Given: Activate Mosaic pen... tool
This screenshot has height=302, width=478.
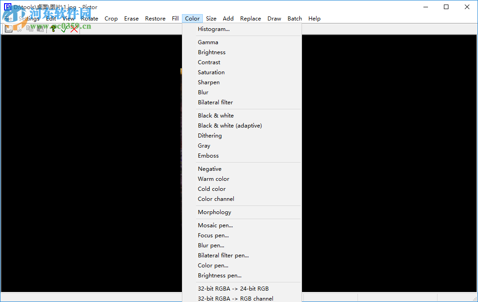Looking at the screenshot, I should click(242, 225).
